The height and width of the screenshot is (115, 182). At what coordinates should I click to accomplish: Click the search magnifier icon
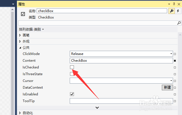point(179,23)
